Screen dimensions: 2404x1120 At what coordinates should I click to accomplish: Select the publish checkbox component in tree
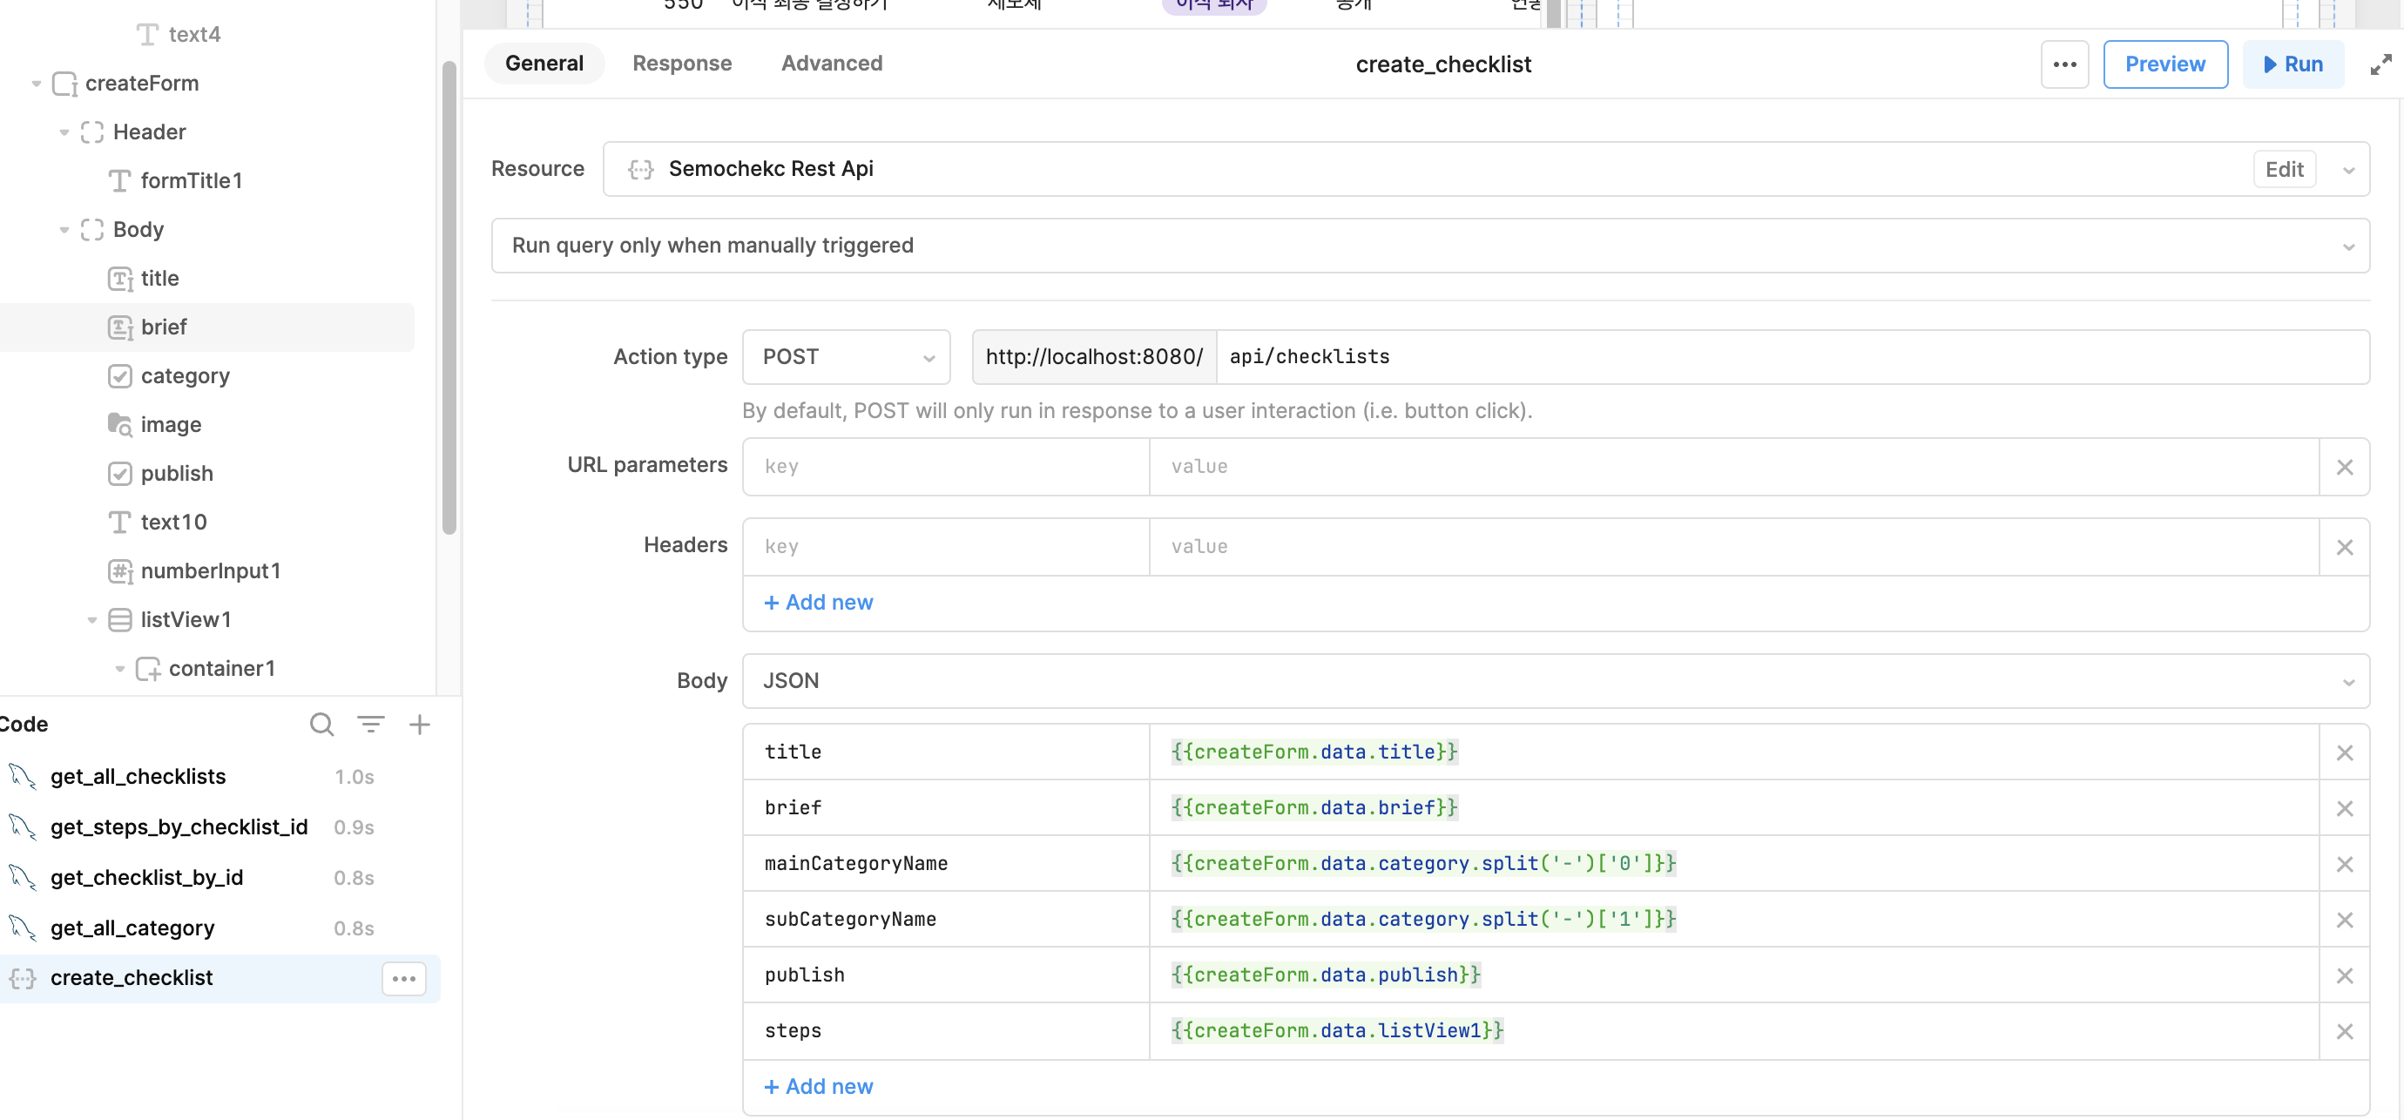tap(176, 473)
